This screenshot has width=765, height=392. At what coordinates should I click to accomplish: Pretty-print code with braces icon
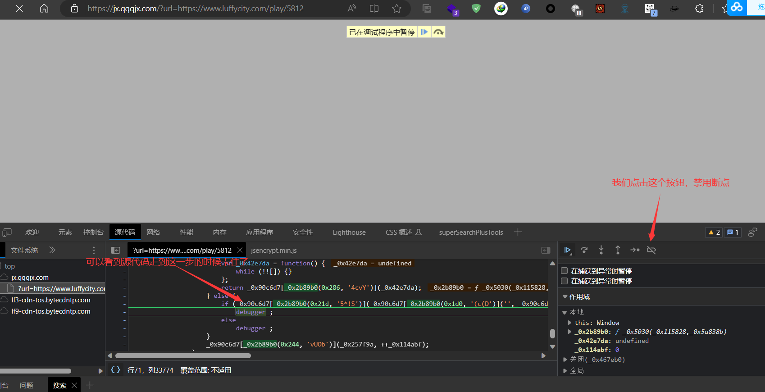click(116, 370)
